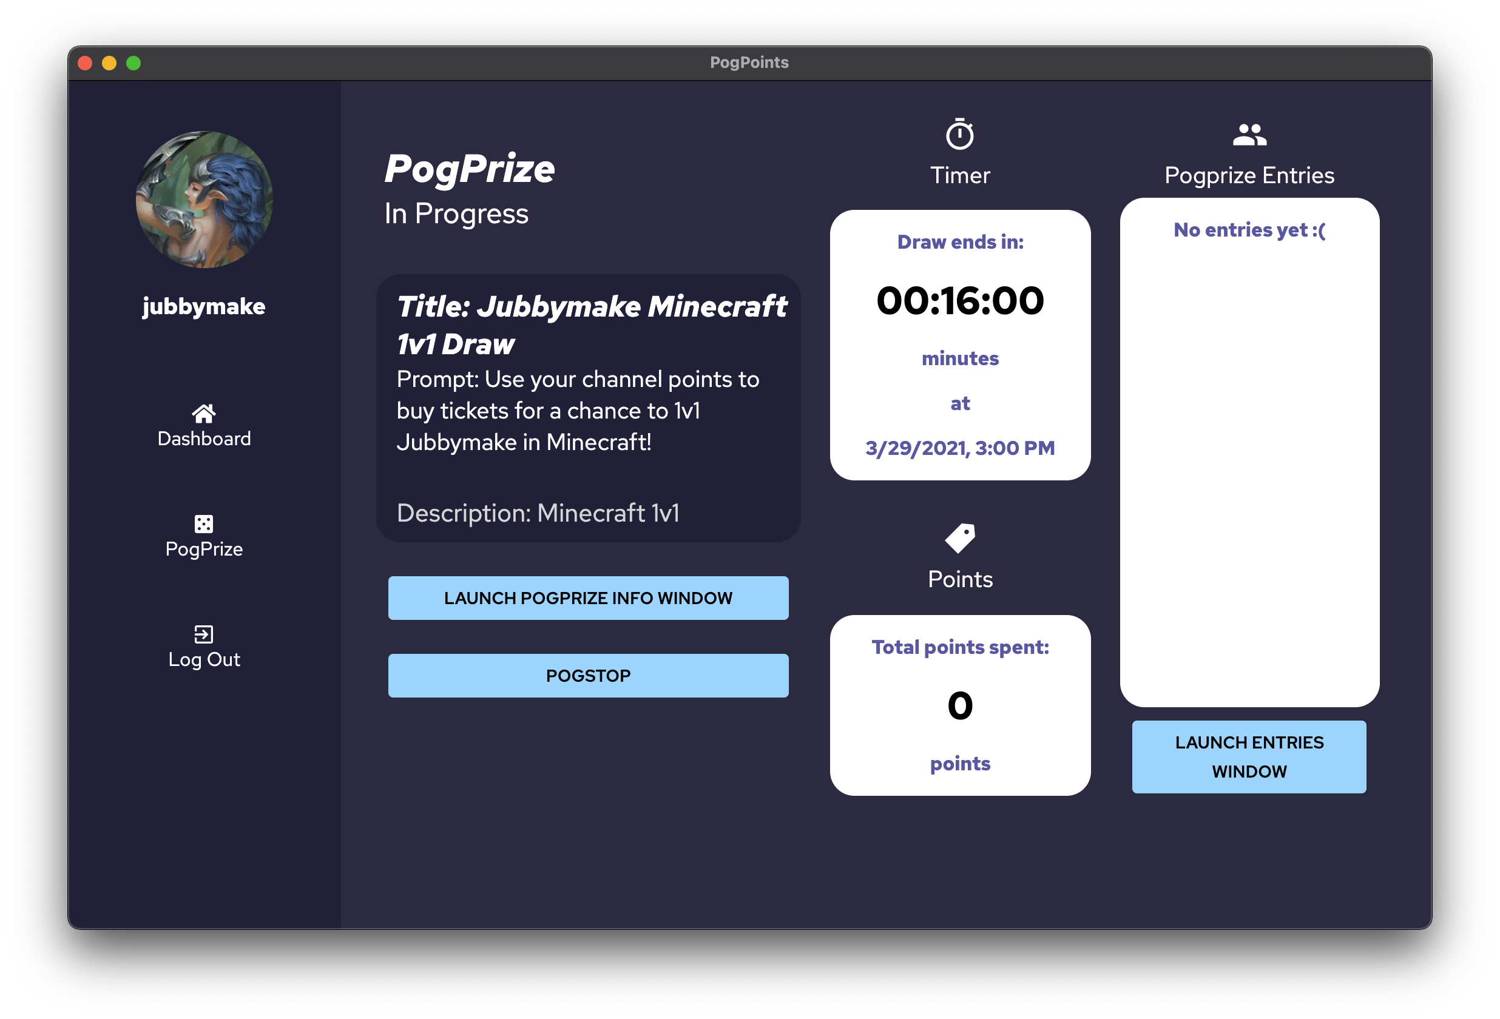Click the green window zoom button

coord(133,63)
